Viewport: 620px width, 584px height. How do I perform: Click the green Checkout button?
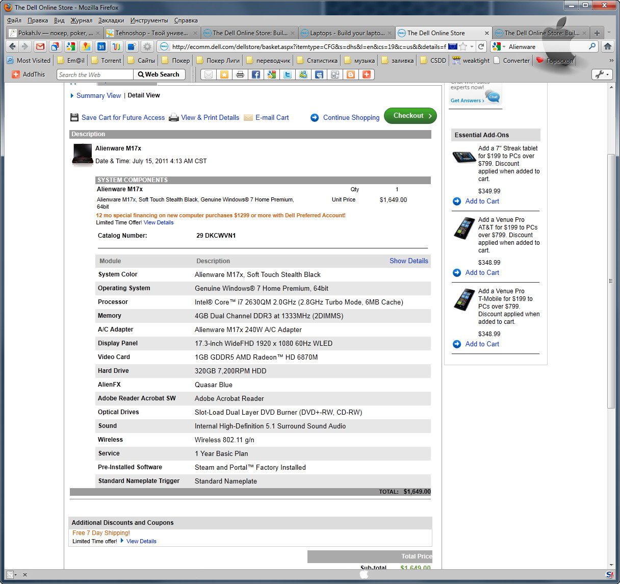point(410,116)
